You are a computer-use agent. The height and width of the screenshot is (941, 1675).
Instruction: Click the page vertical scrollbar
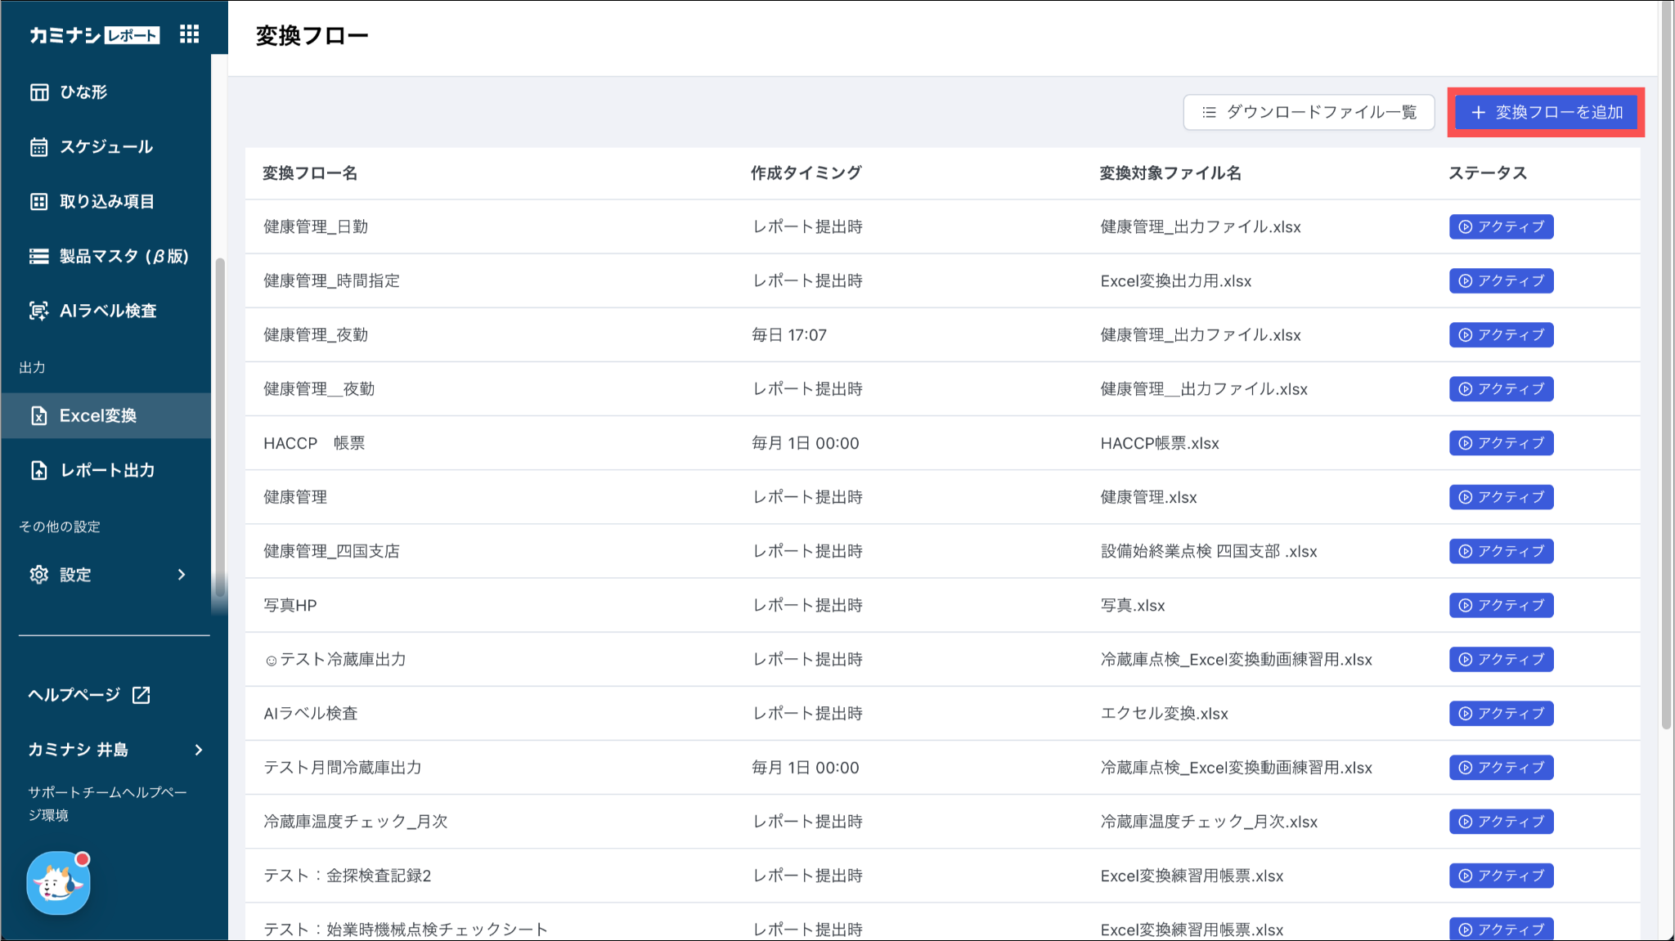click(1666, 368)
